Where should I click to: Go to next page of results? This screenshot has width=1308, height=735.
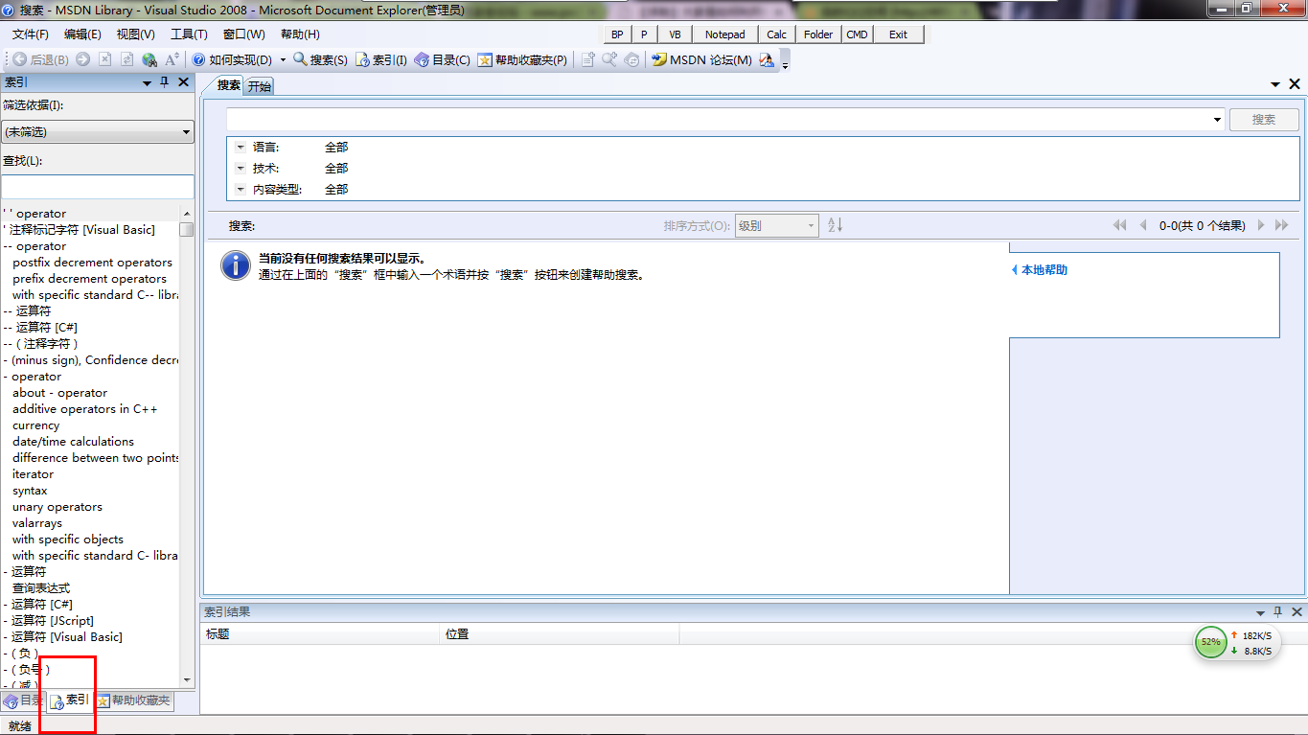[1261, 225]
